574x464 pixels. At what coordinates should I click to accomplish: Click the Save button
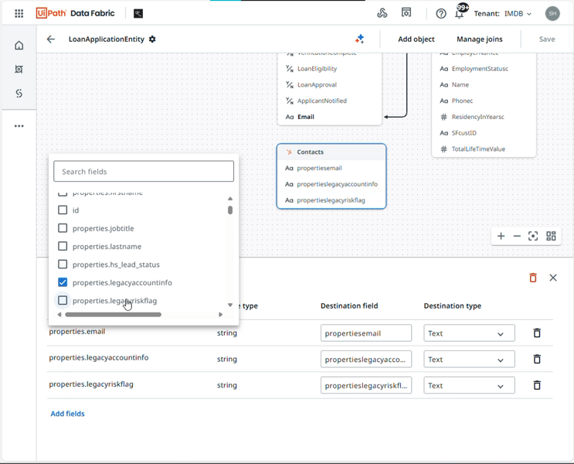(x=546, y=39)
